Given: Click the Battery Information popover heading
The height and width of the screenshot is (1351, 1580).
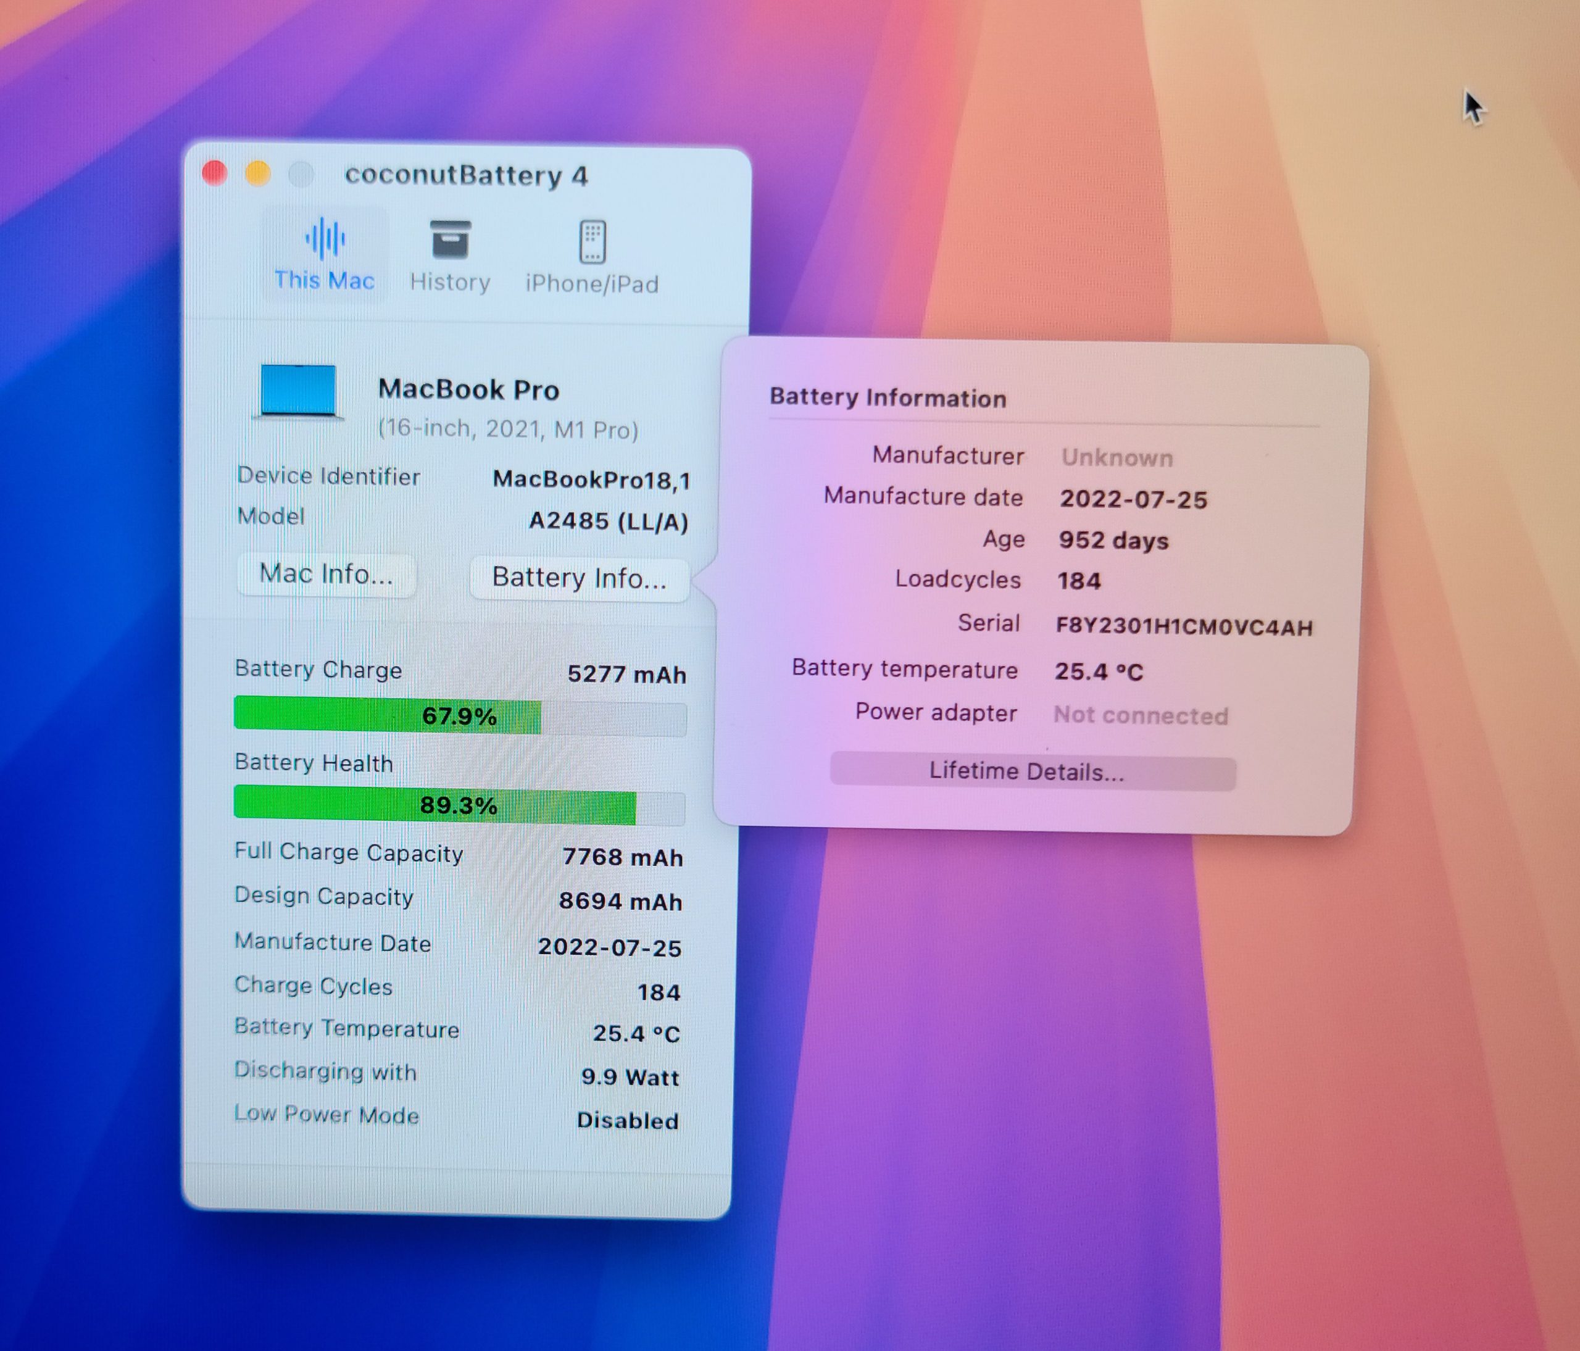Looking at the screenshot, I should pyautogui.click(x=888, y=397).
